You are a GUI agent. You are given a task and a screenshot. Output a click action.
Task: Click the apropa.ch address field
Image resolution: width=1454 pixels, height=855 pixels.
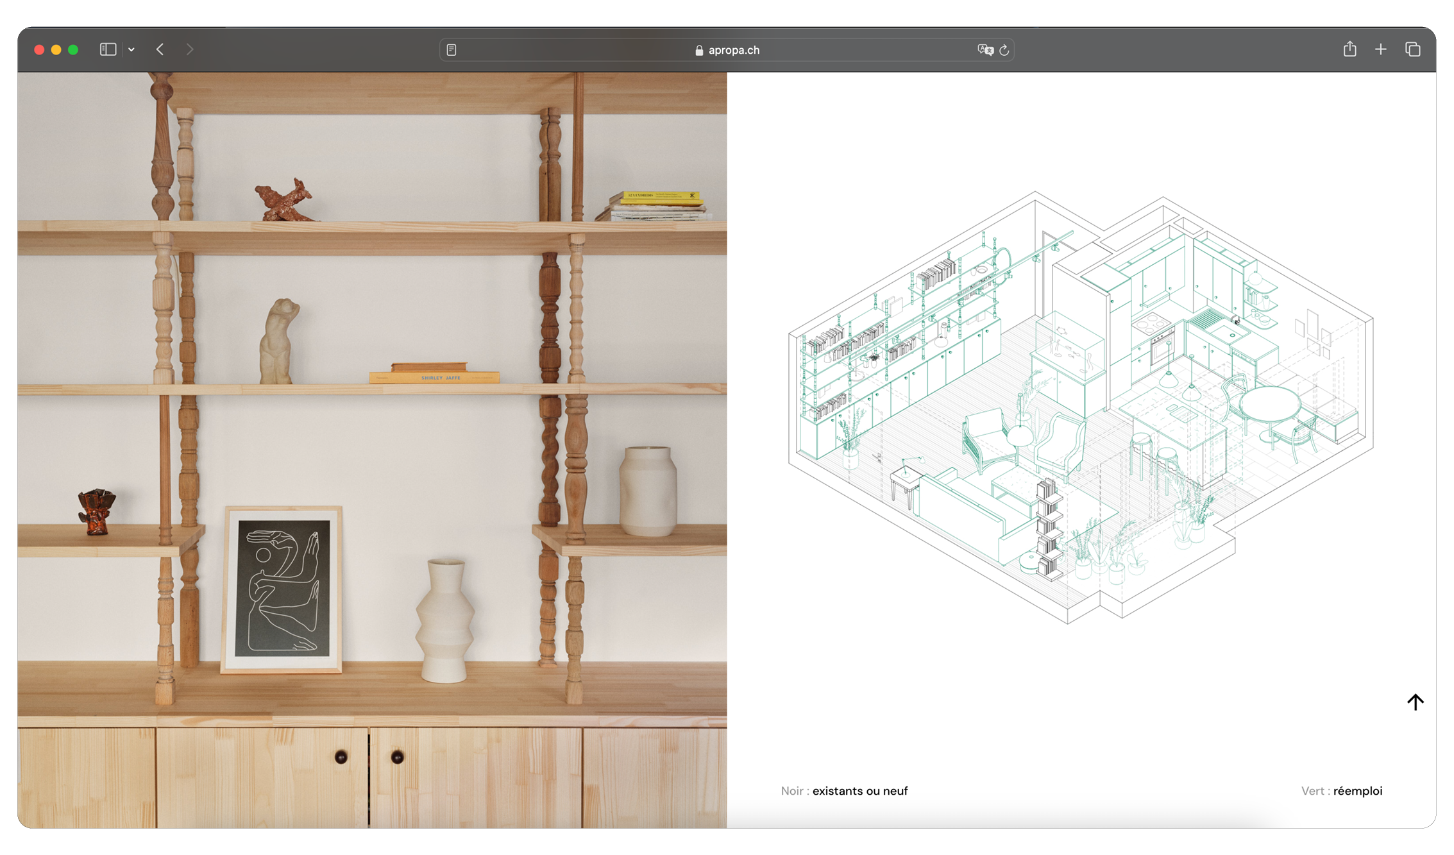point(733,50)
